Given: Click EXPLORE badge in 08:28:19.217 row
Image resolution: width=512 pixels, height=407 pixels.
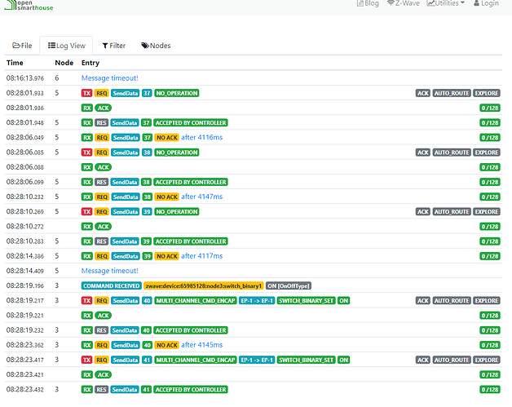Looking at the screenshot, I should pos(487,300).
